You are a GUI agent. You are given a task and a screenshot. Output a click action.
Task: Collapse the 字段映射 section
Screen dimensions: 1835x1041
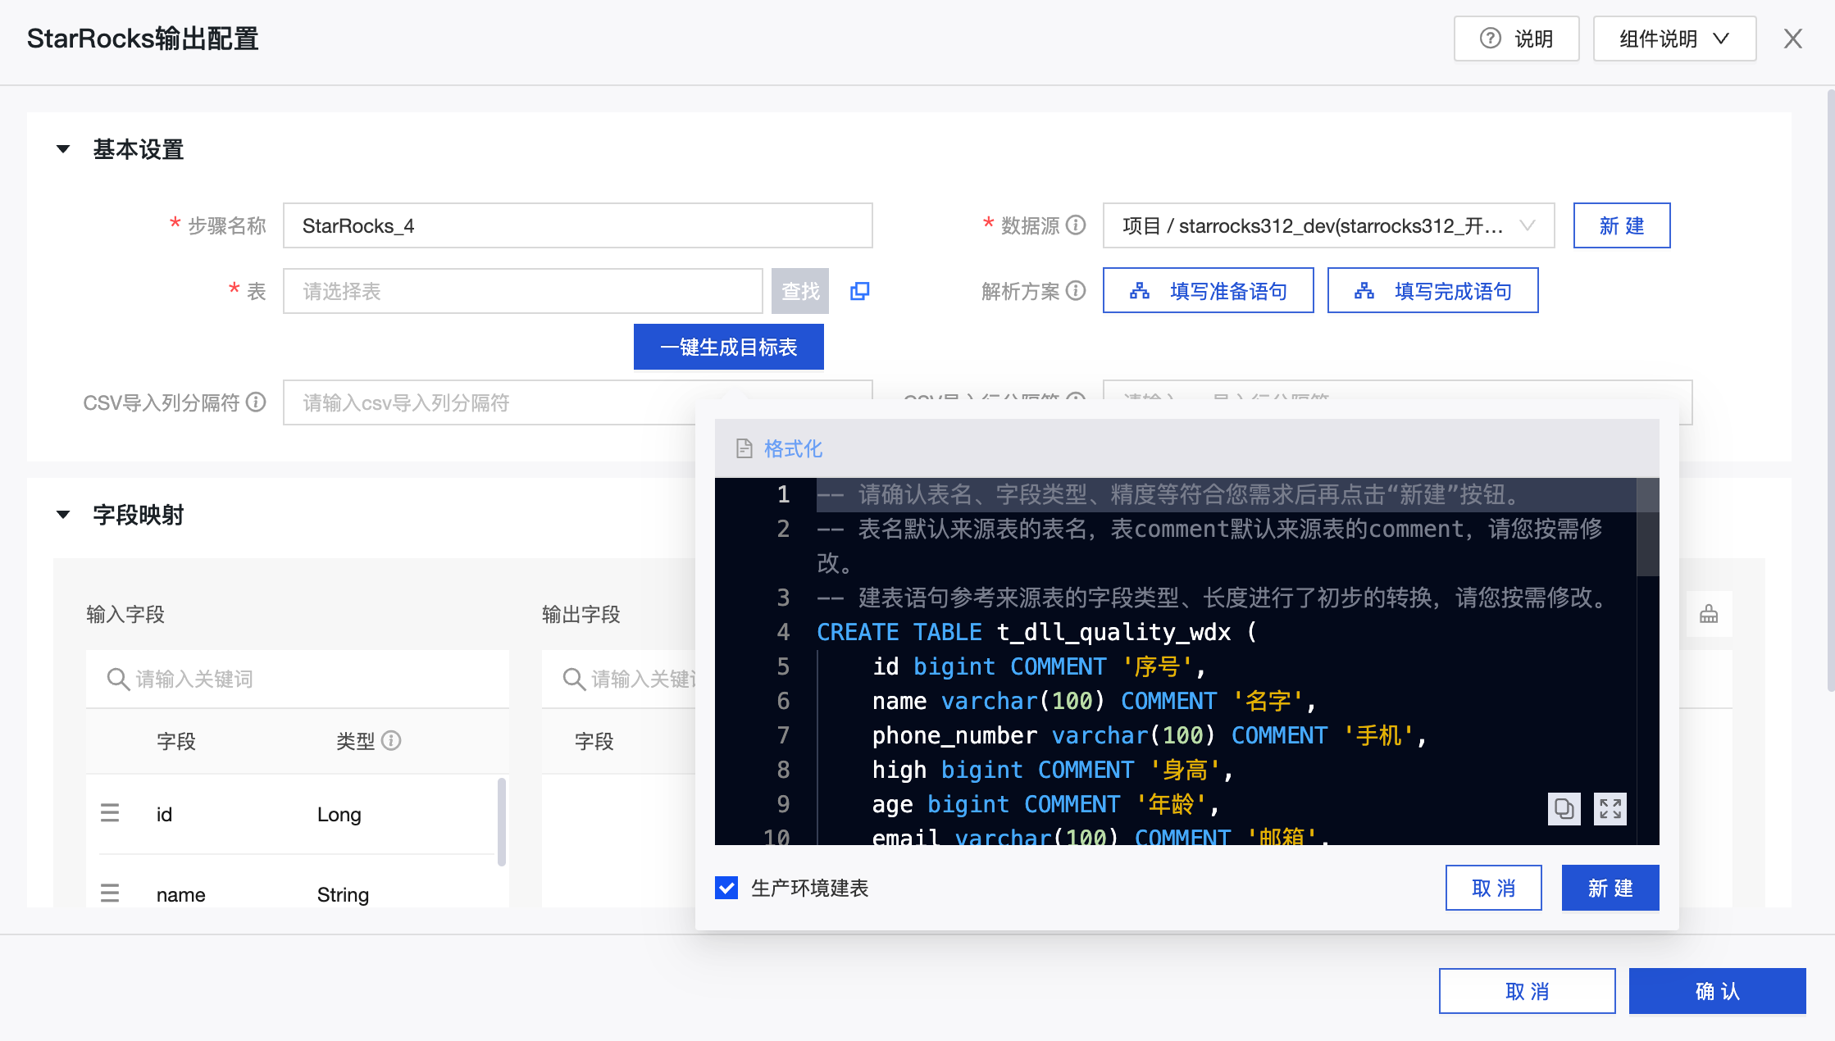tap(63, 515)
